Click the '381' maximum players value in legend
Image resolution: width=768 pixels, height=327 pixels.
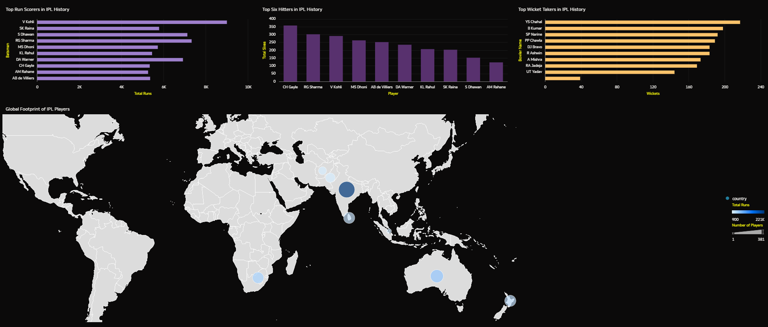coord(761,240)
